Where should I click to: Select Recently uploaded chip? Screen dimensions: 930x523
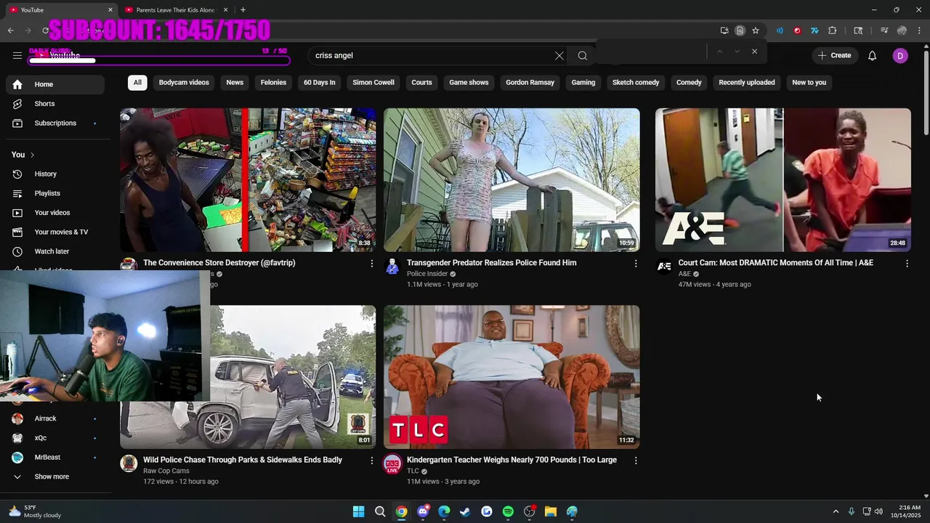coord(747,82)
